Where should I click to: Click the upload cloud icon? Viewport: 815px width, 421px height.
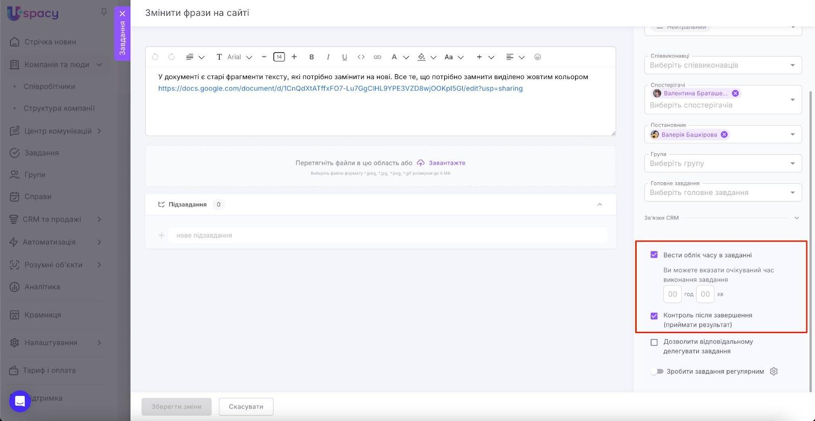point(421,163)
